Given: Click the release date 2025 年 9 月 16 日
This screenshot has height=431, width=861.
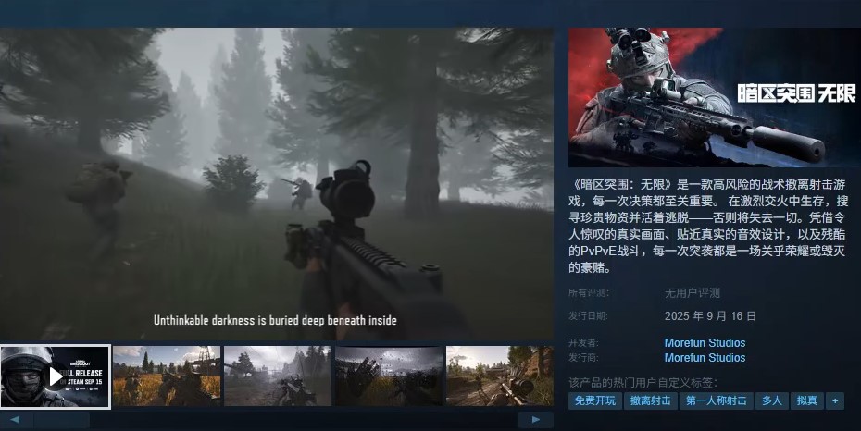Looking at the screenshot, I should [710, 316].
